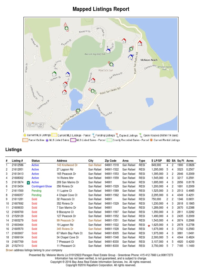Click the red house marker numbered 14
This screenshot has width=202, height=270.
[x=64, y=92]
